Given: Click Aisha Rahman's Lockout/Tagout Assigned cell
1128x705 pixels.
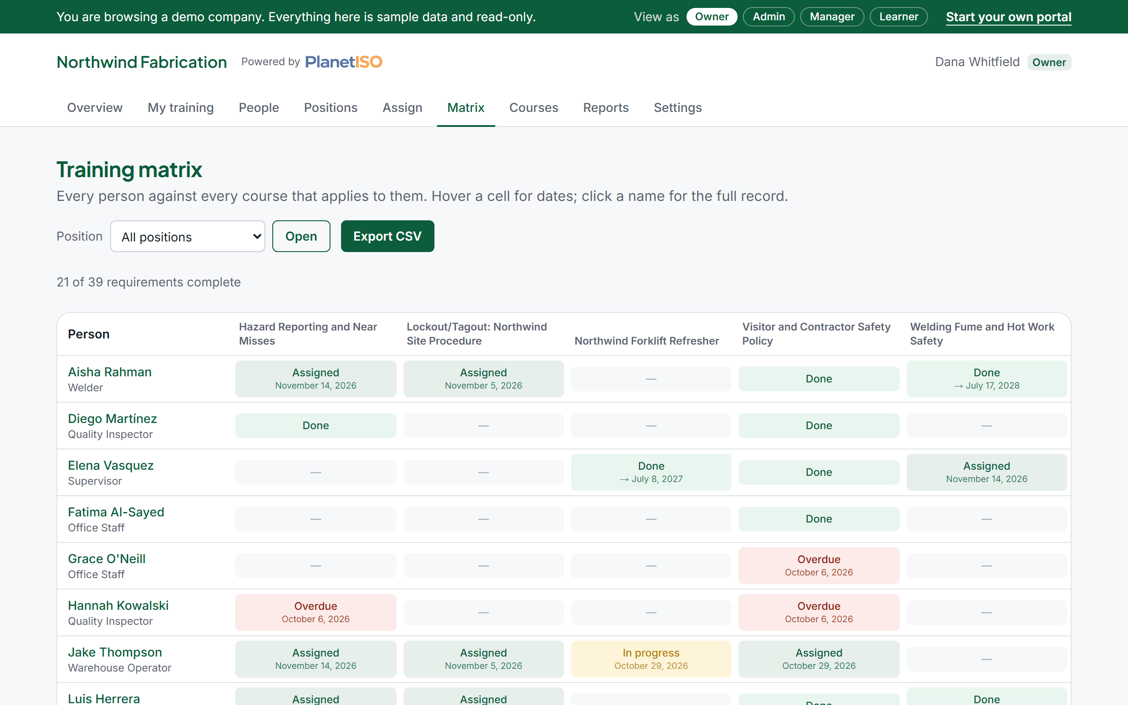Looking at the screenshot, I should click(x=483, y=378).
